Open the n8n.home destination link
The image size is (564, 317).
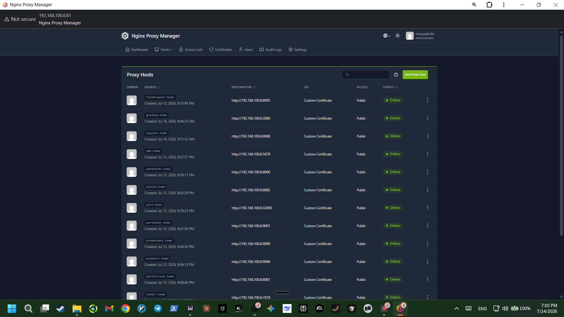[251, 154]
